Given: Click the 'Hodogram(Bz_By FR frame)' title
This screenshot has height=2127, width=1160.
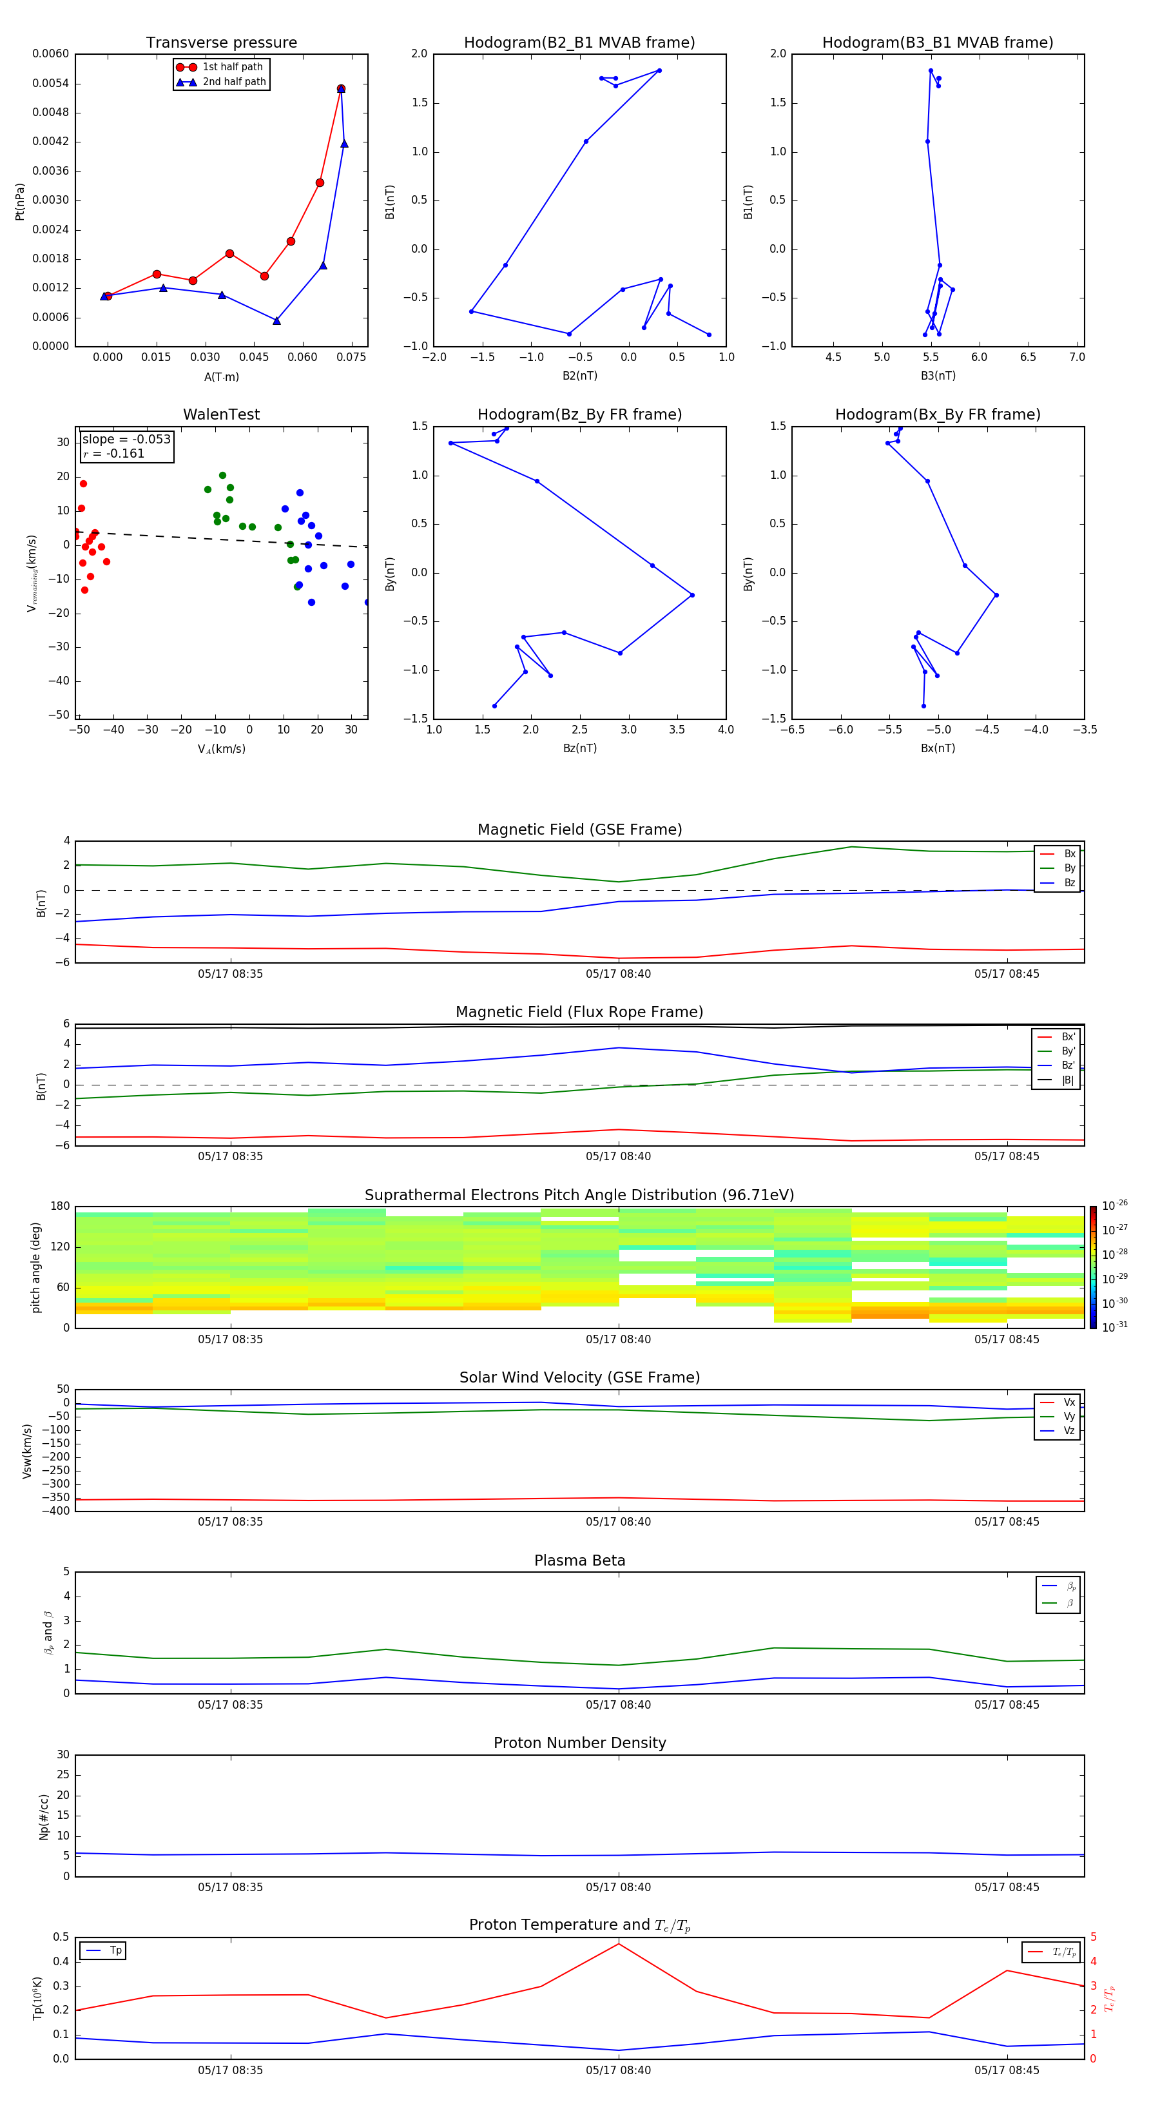Looking at the screenshot, I should (579, 414).
